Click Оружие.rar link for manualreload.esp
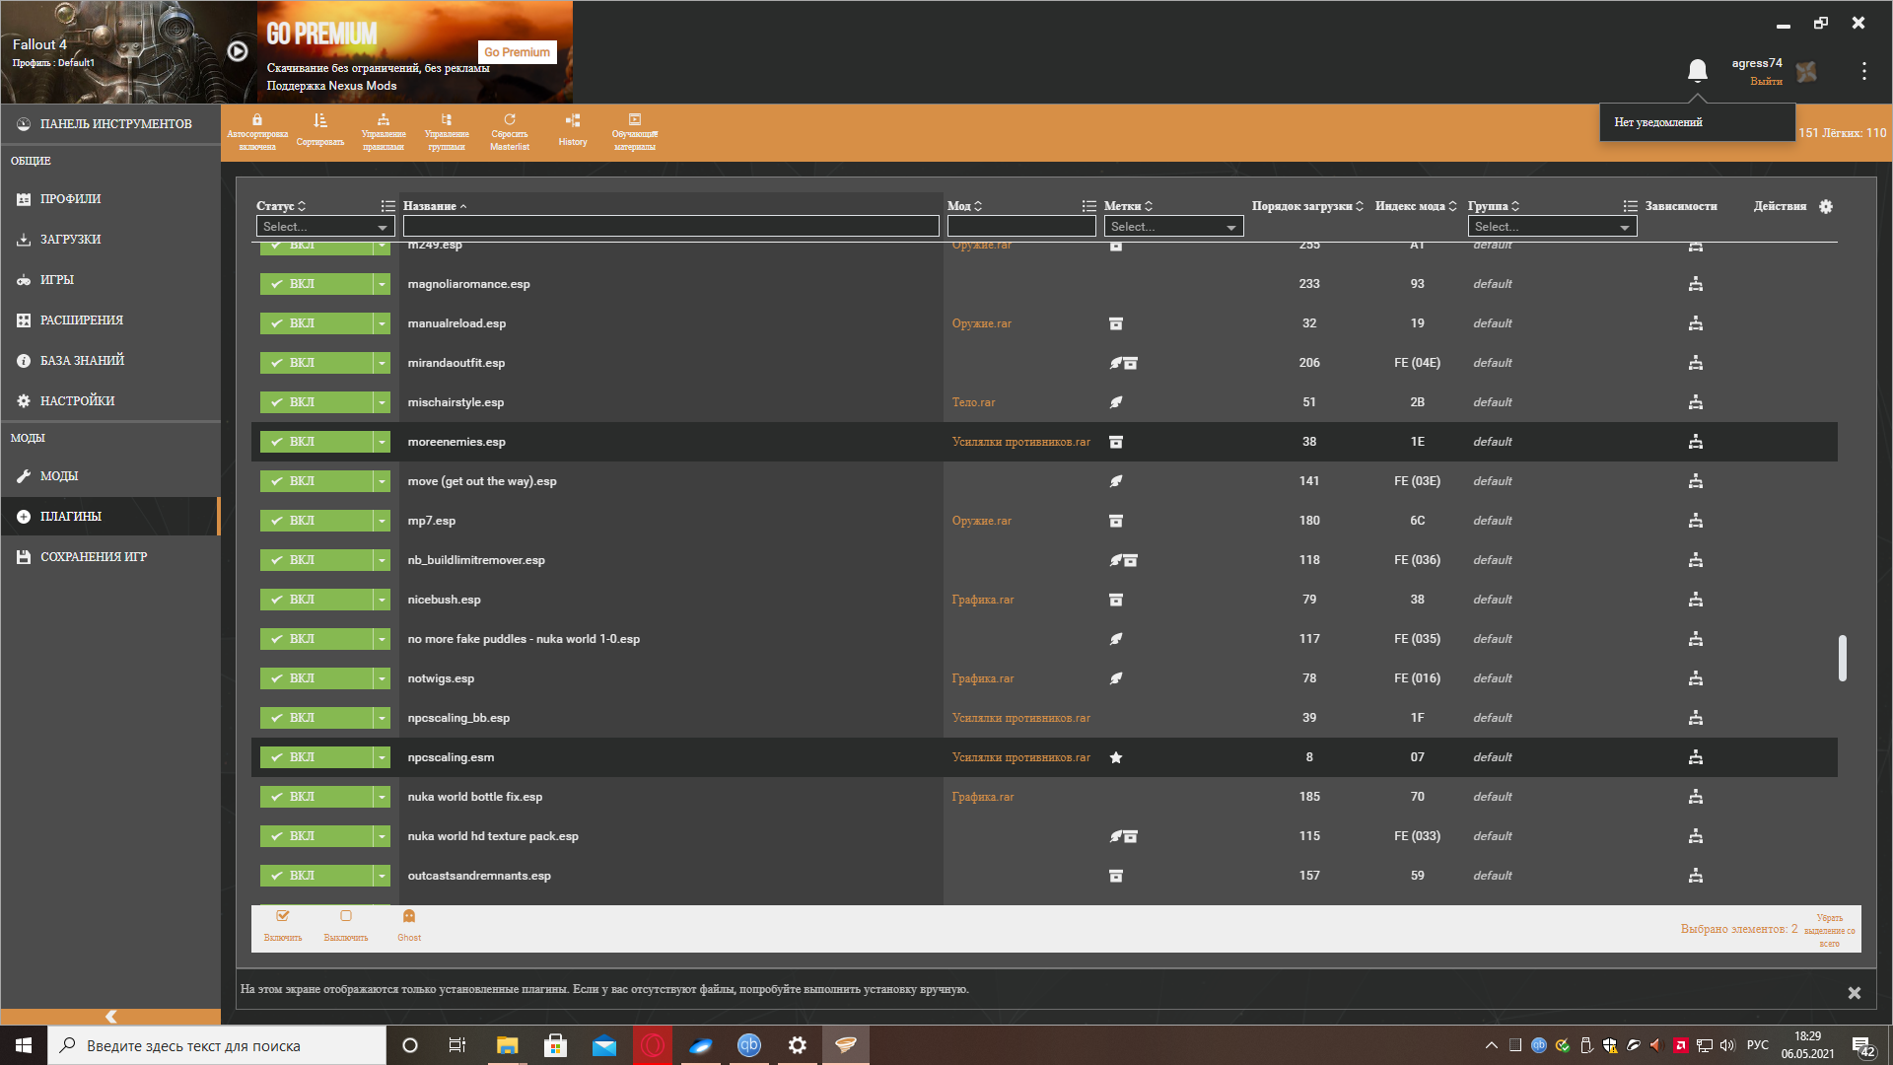The width and height of the screenshot is (1893, 1065). 981,323
